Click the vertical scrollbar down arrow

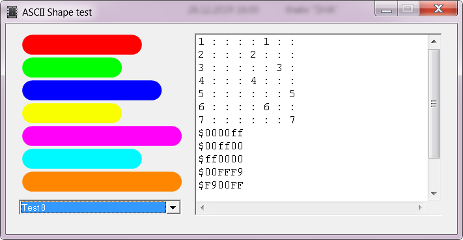(x=434, y=194)
